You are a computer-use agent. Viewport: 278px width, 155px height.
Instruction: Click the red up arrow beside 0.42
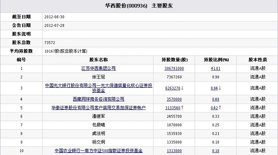pyautogui.click(x=220, y=108)
